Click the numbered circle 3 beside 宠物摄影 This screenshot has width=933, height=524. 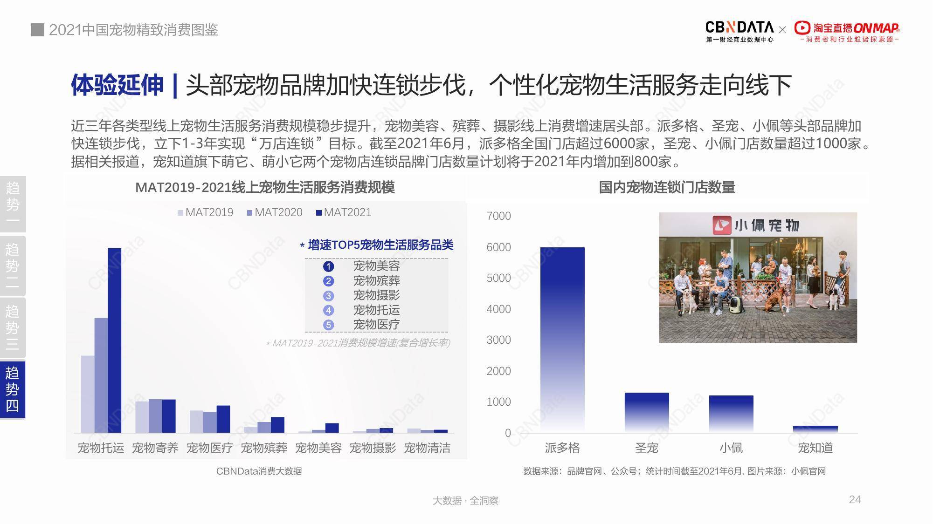point(328,296)
